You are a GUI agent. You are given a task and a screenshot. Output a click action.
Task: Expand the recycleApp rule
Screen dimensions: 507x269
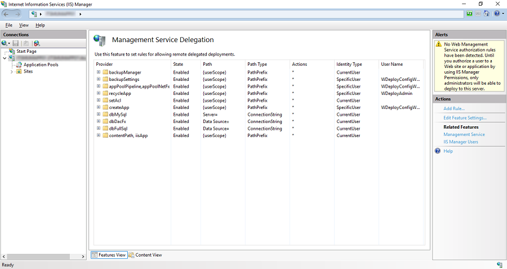[x=98, y=93]
